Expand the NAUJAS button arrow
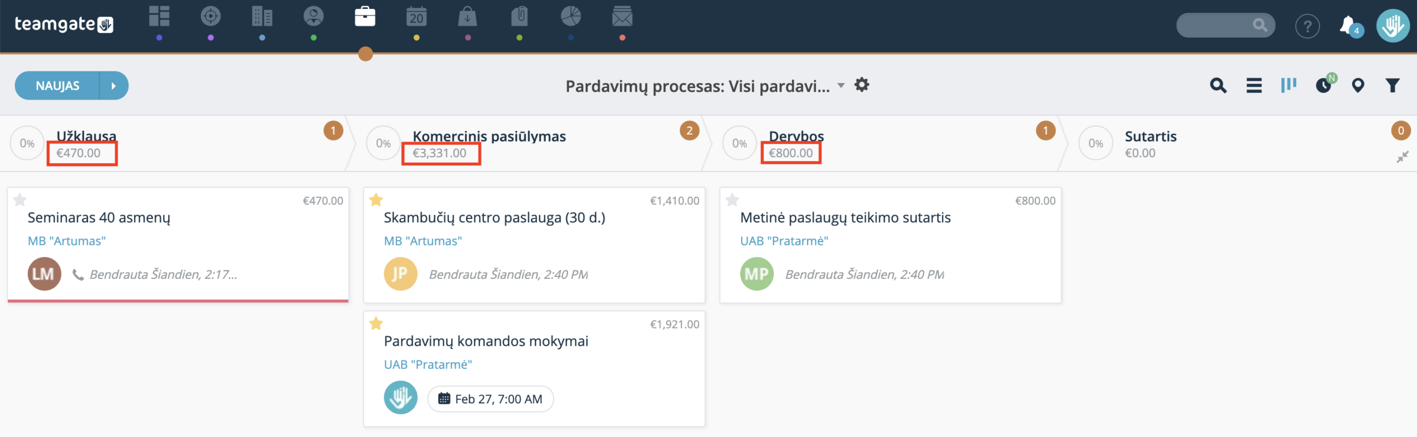This screenshot has height=437, width=1417. 113,86
